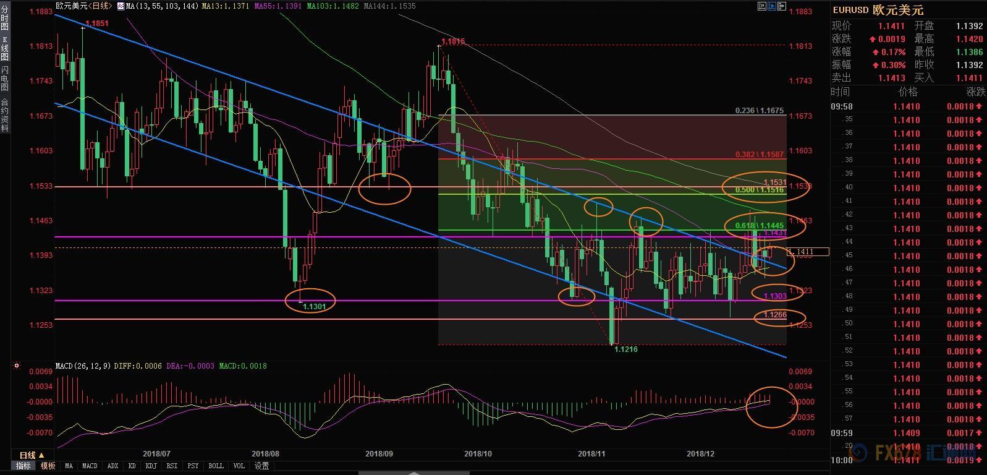Click the MA103:1.1482 value label

333,6
